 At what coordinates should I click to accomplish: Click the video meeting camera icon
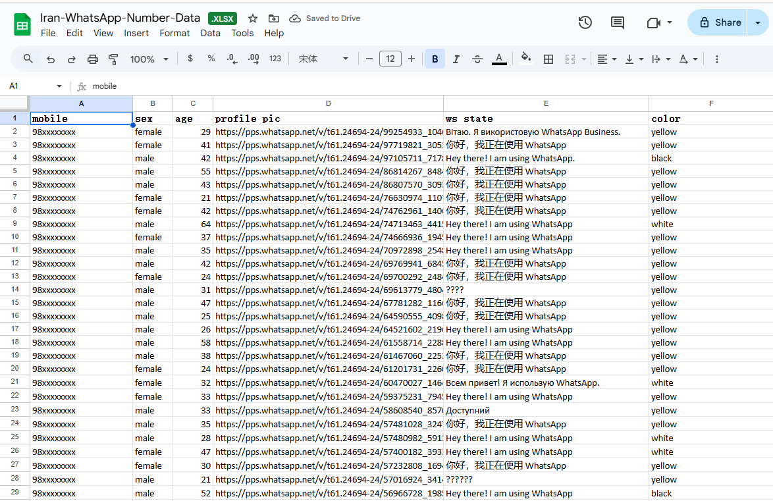pyautogui.click(x=653, y=22)
